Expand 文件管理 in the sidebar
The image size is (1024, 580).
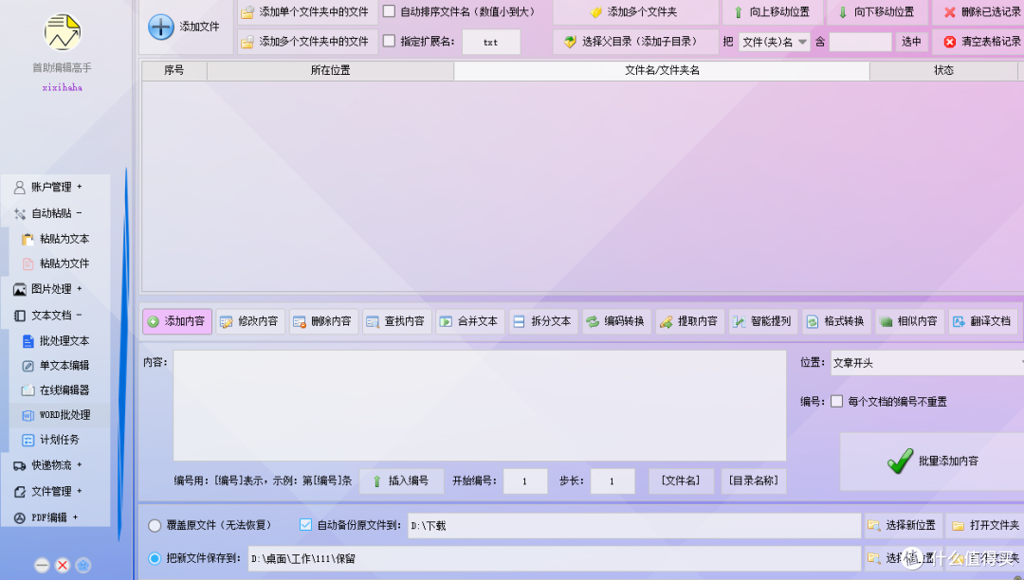[x=56, y=491]
